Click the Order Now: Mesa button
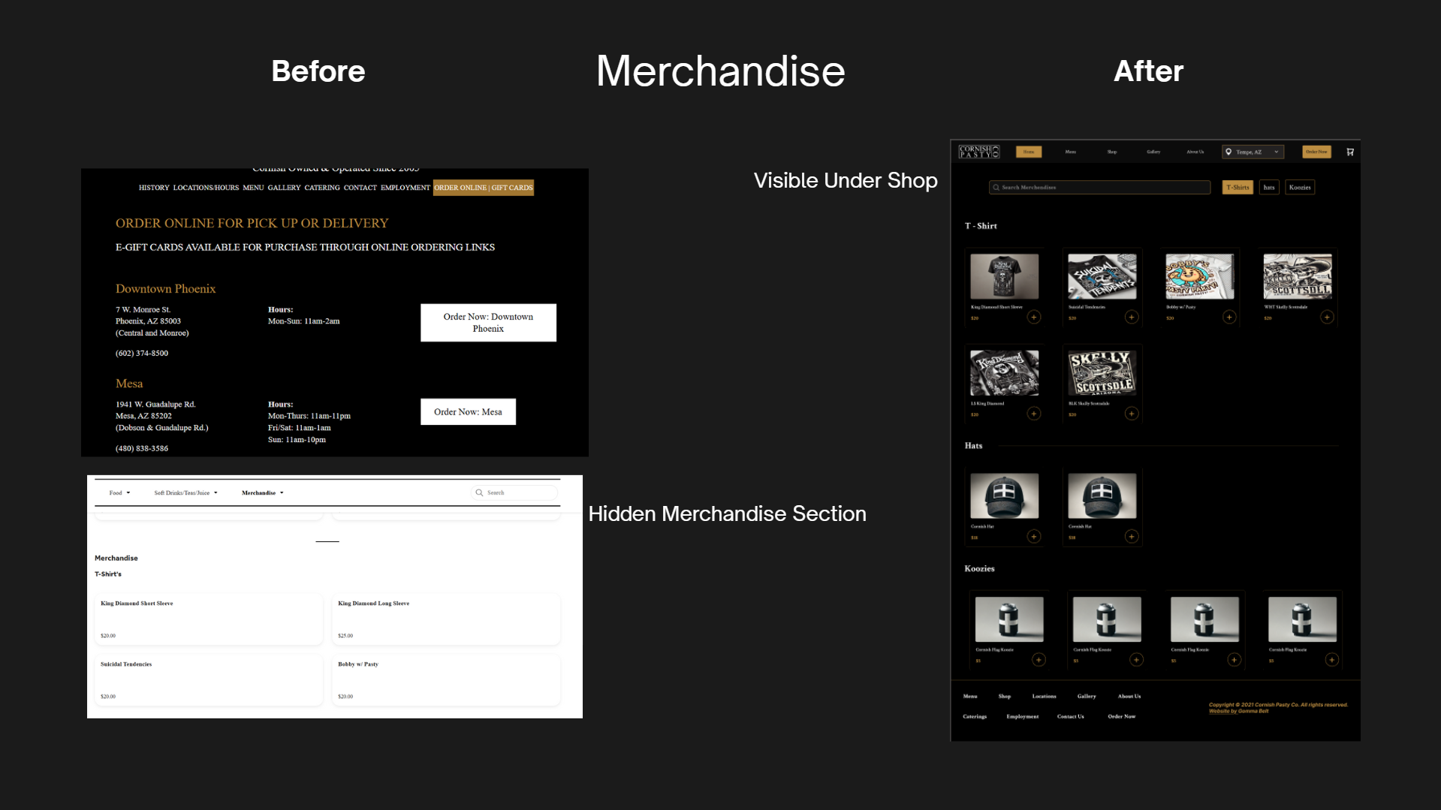The height and width of the screenshot is (810, 1441). 468,412
